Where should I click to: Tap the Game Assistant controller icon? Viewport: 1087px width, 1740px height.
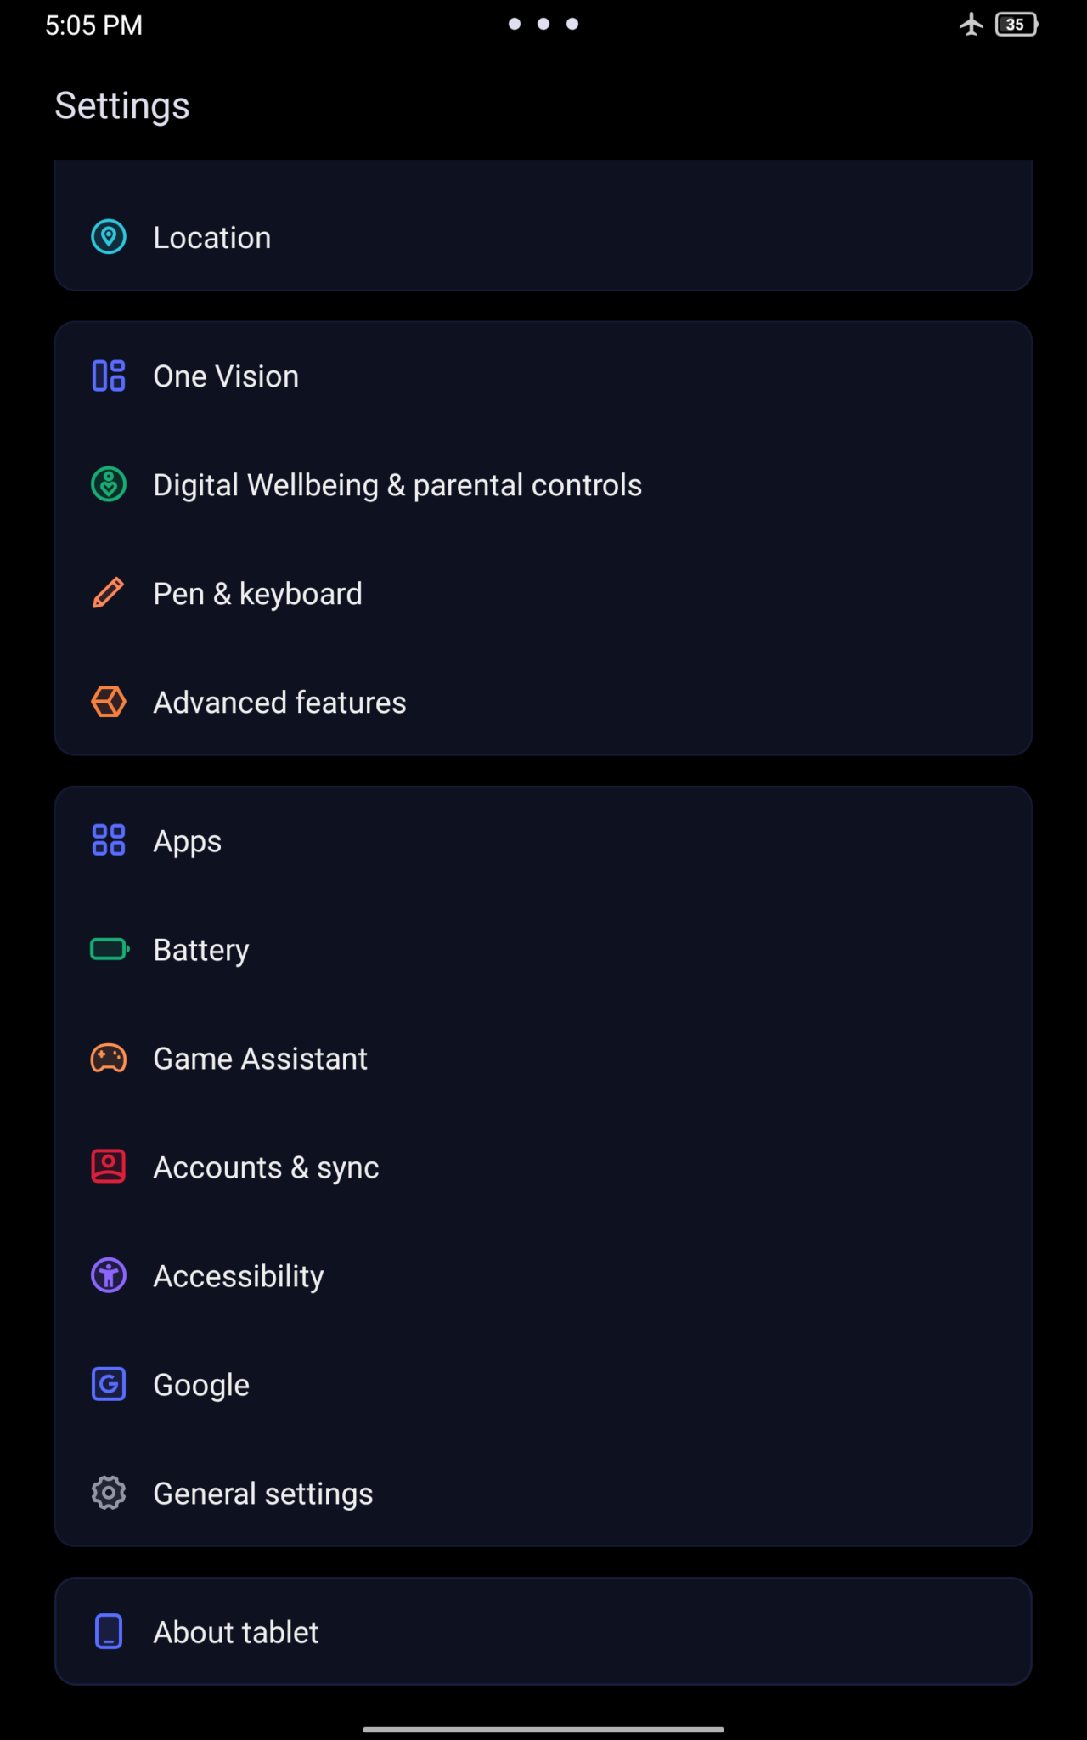pyautogui.click(x=109, y=1058)
